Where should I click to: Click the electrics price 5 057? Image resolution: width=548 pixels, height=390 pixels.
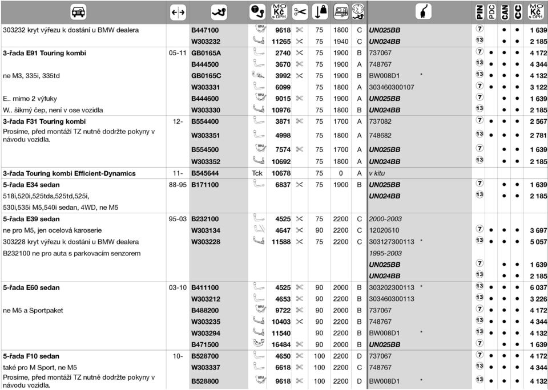[538, 242]
